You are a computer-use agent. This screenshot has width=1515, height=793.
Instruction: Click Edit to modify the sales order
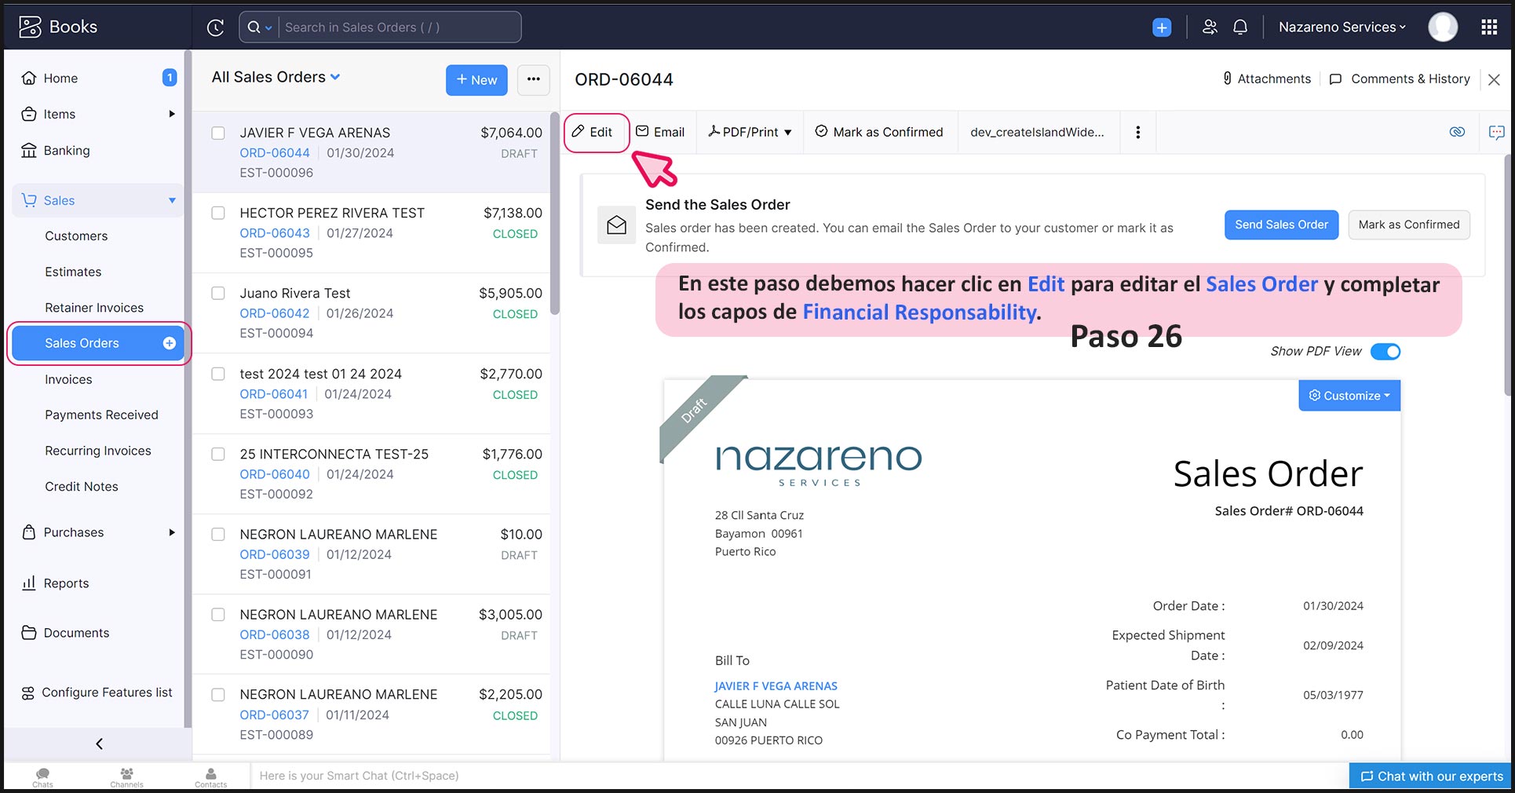[594, 132]
